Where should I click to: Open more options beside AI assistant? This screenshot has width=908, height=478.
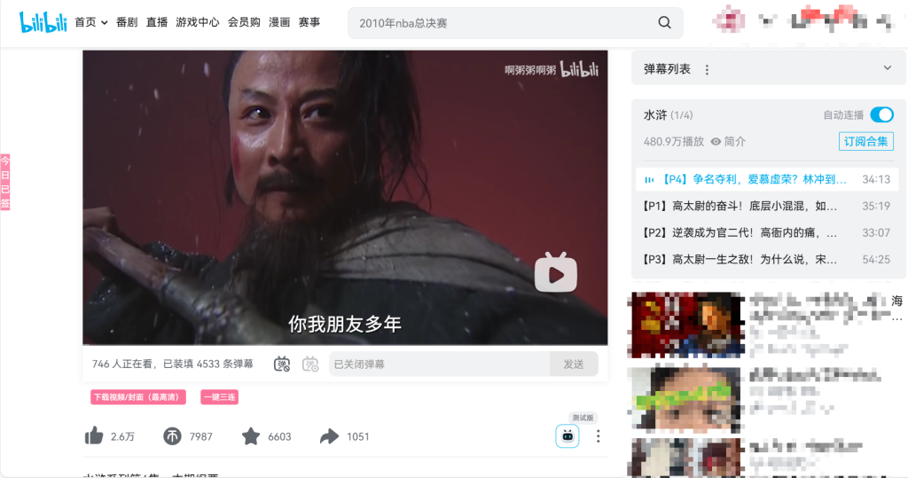tap(599, 435)
